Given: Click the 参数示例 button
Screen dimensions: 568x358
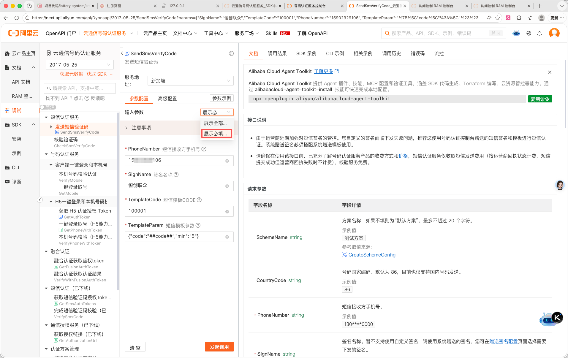Looking at the screenshot, I should pos(222,98).
